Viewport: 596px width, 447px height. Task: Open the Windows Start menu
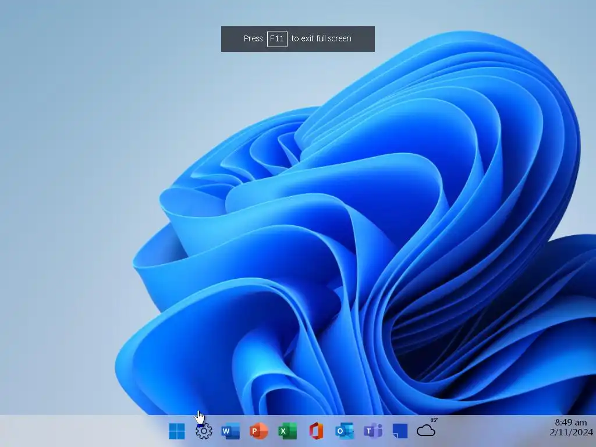coord(177,431)
